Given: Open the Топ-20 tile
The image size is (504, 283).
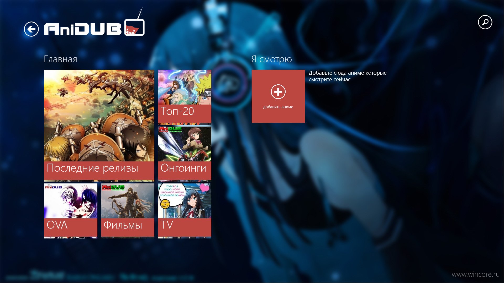Looking at the screenshot, I should click(185, 97).
